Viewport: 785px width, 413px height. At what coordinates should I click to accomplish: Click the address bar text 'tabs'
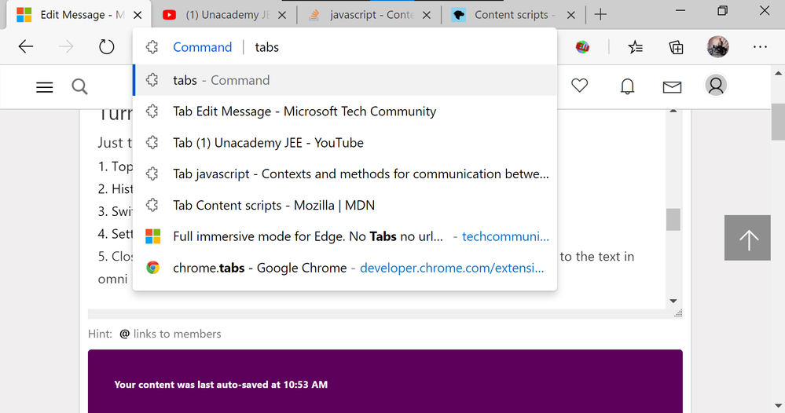[x=267, y=47]
